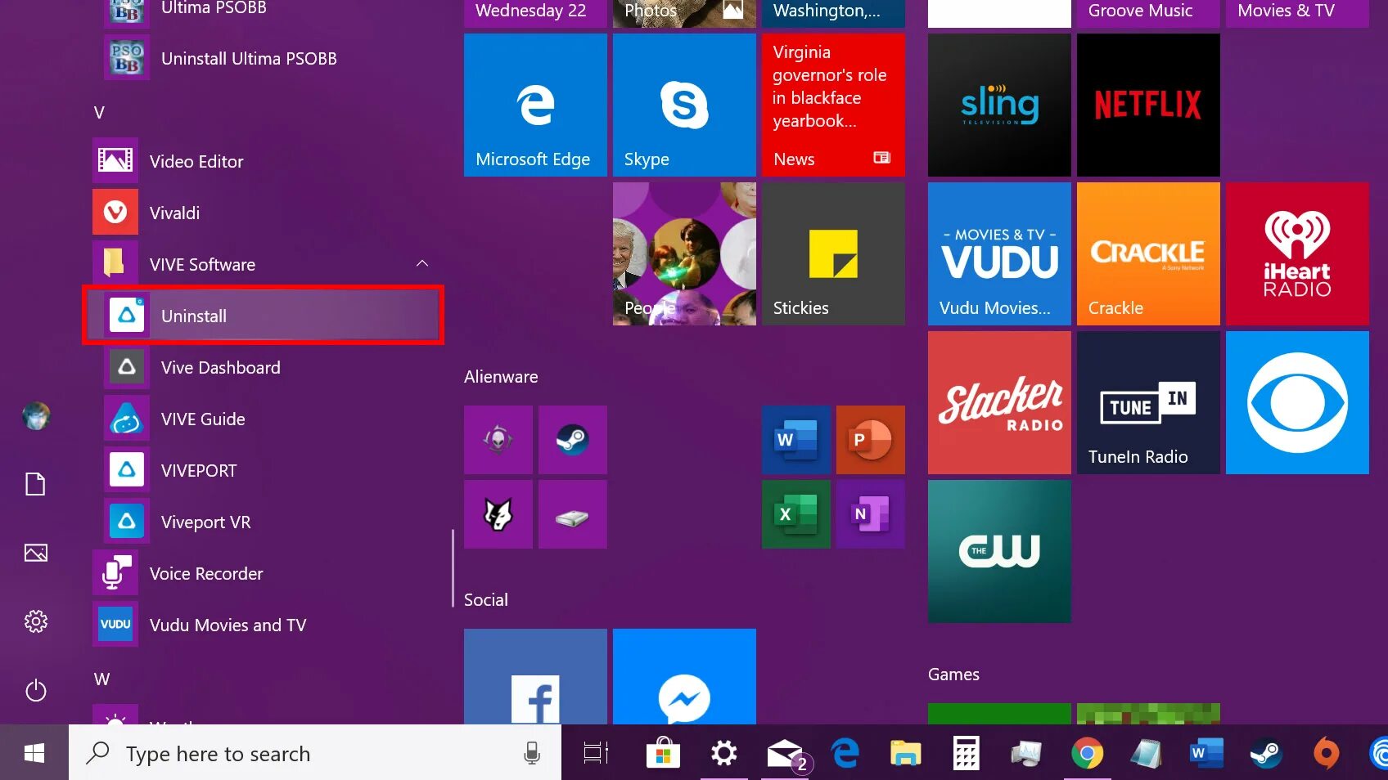Open the CBS eye logo tile
This screenshot has width=1388, height=780.
click(x=1297, y=402)
